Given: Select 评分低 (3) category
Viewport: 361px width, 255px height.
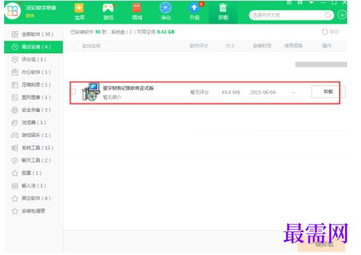Looking at the screenshot, I should click(x=33, y=60).
